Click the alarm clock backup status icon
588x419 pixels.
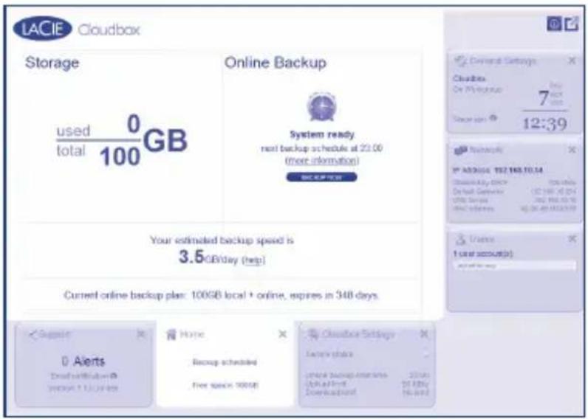click(321, 107)
